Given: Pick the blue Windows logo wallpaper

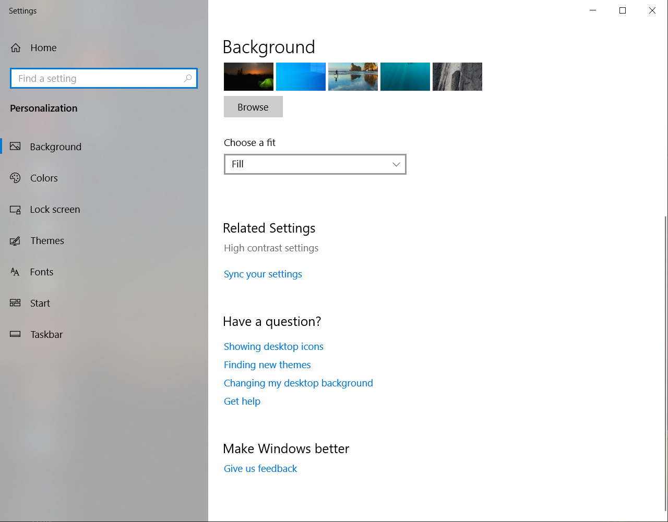Looking at the screenshot, I should (301, 77).
